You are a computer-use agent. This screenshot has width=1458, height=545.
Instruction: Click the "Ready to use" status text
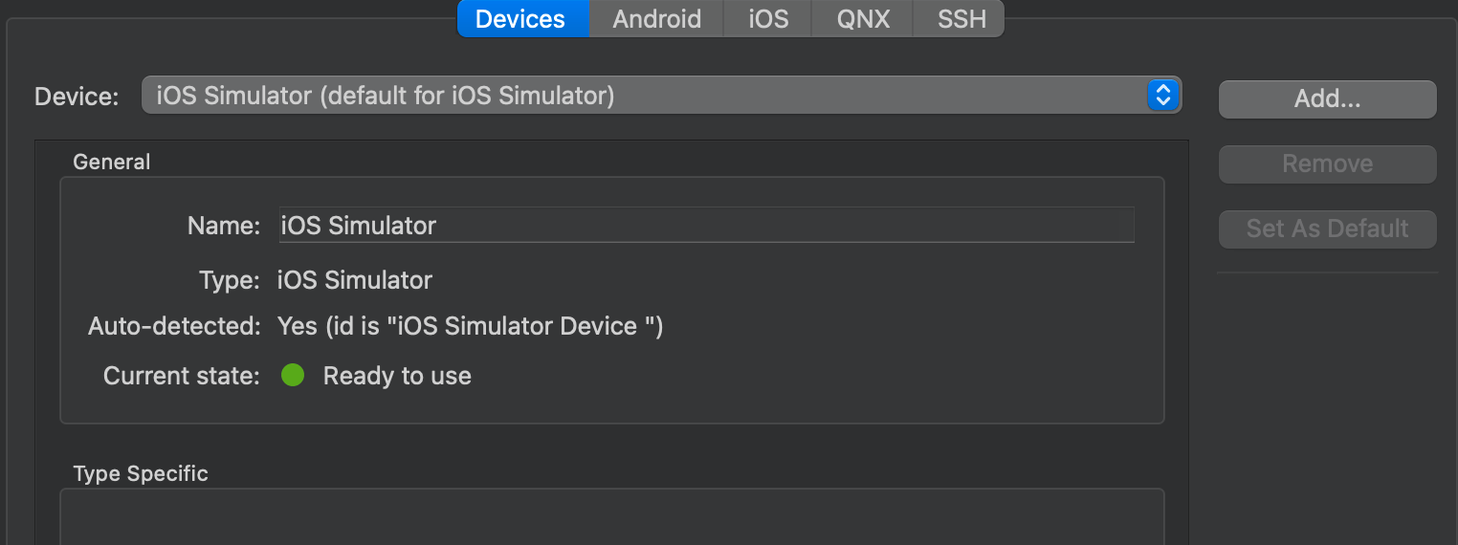tap(397, 376)
